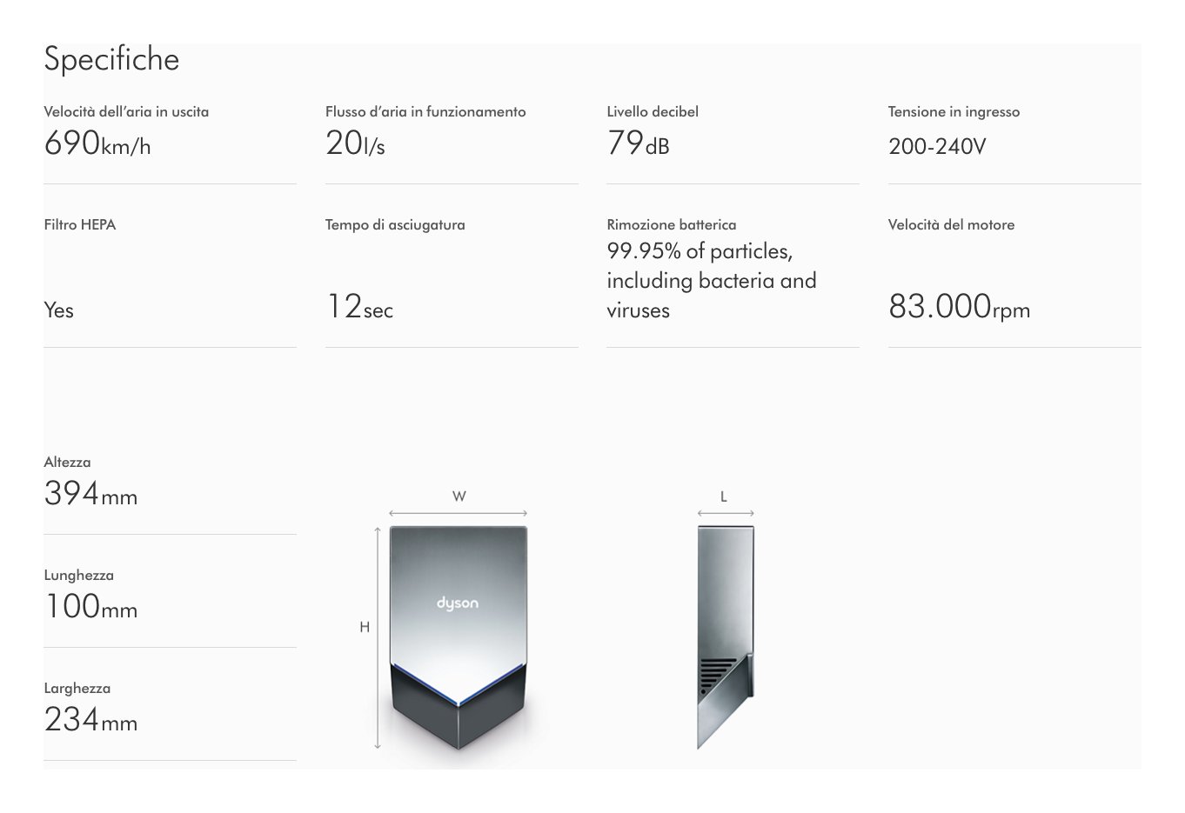Select the 79dB decibel level value
This screenshot has width=1185, height=813.
638,143
